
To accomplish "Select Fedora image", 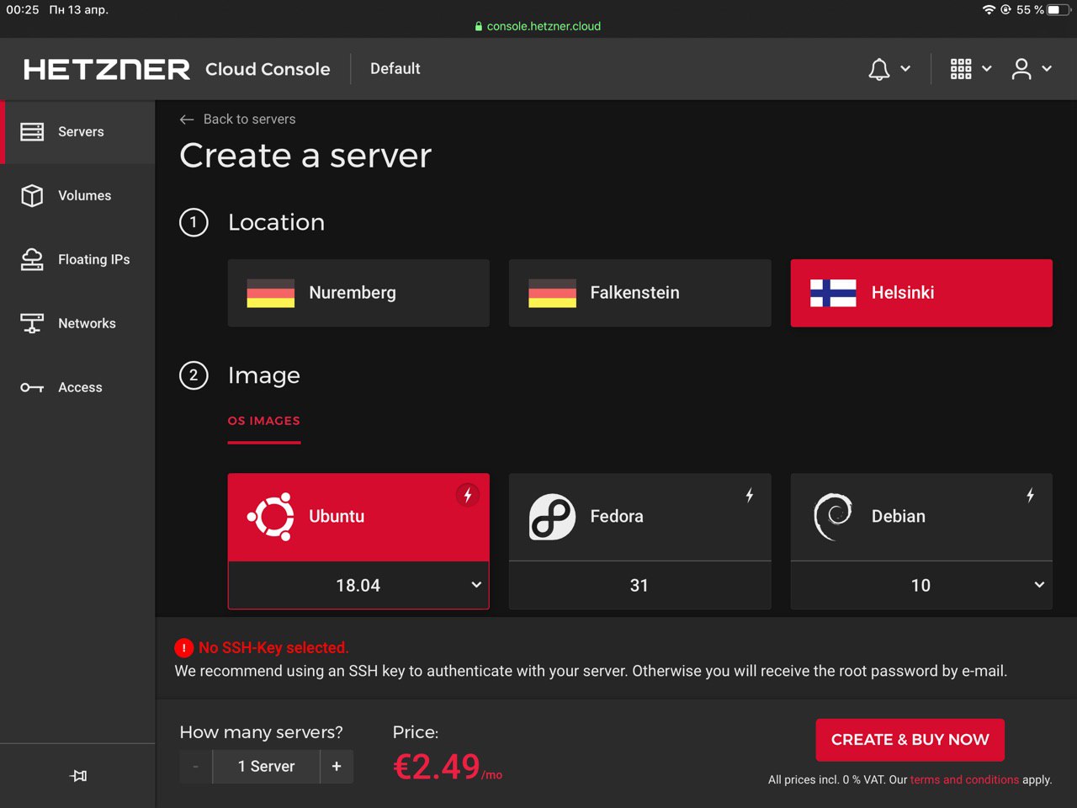I will 639,517.
